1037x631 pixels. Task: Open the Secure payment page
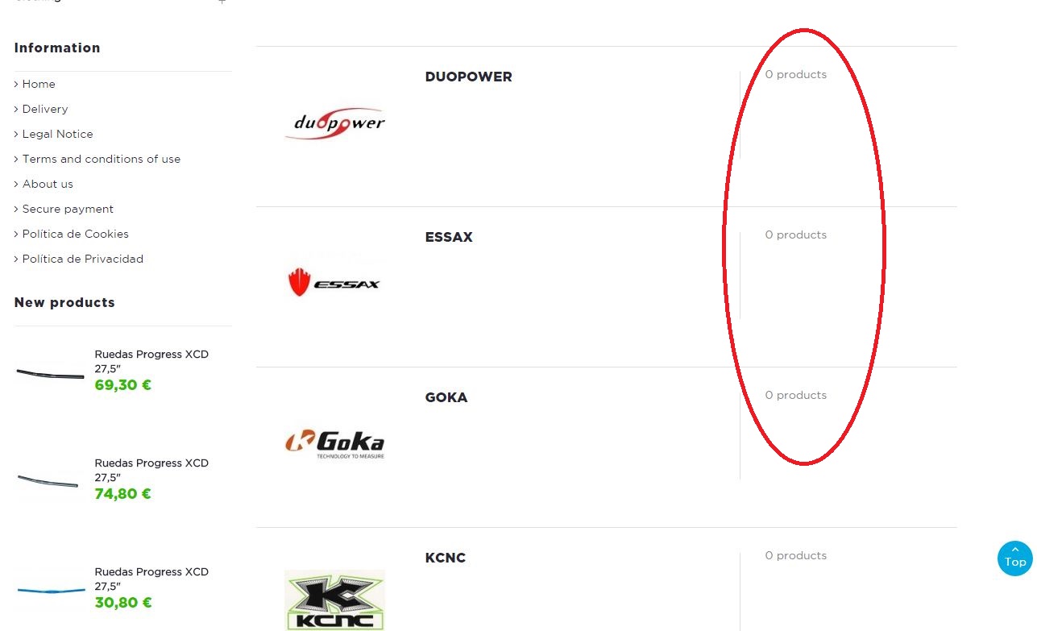(68, 209)
